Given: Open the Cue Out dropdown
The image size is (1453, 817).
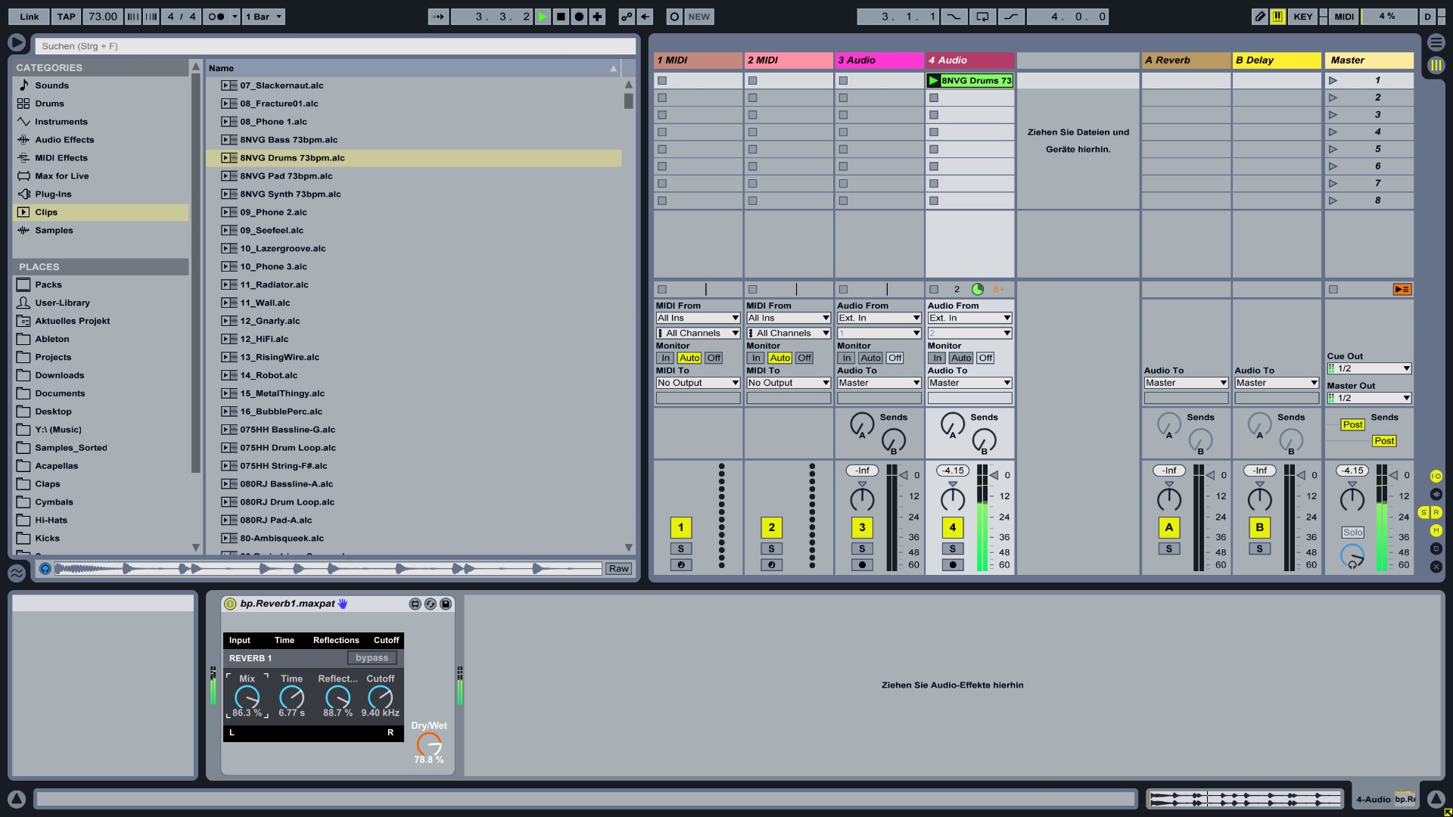Looking at the screenshot, I should pyautogui.click(x=1369, y=368).
